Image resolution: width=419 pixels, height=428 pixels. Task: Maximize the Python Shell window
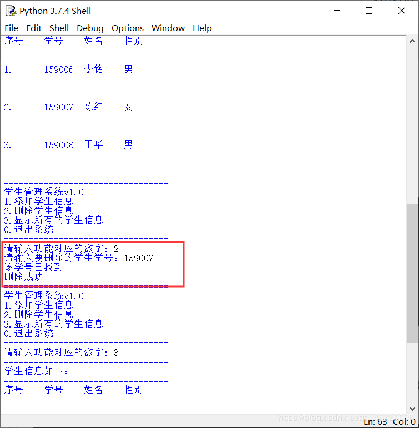(369, 11)
